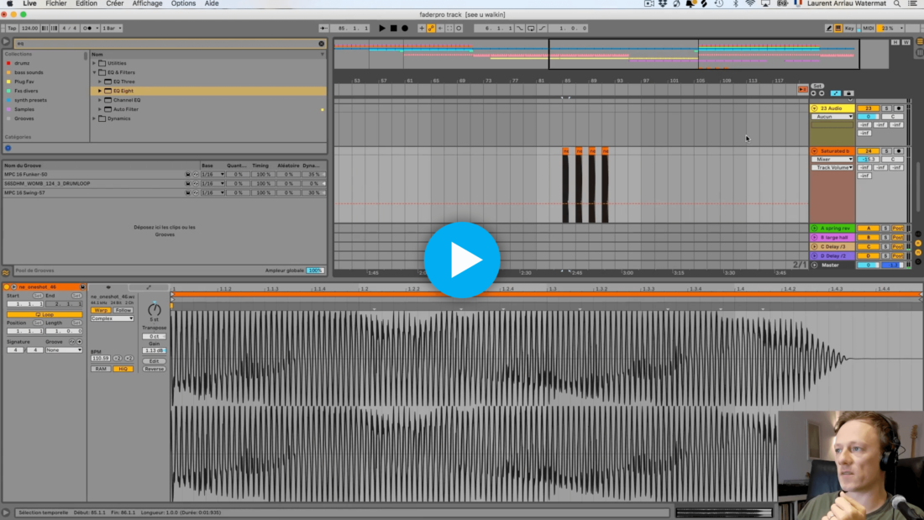
Task: Toggle Automation Mode in arrangement
Action: (x=836, y=93)
